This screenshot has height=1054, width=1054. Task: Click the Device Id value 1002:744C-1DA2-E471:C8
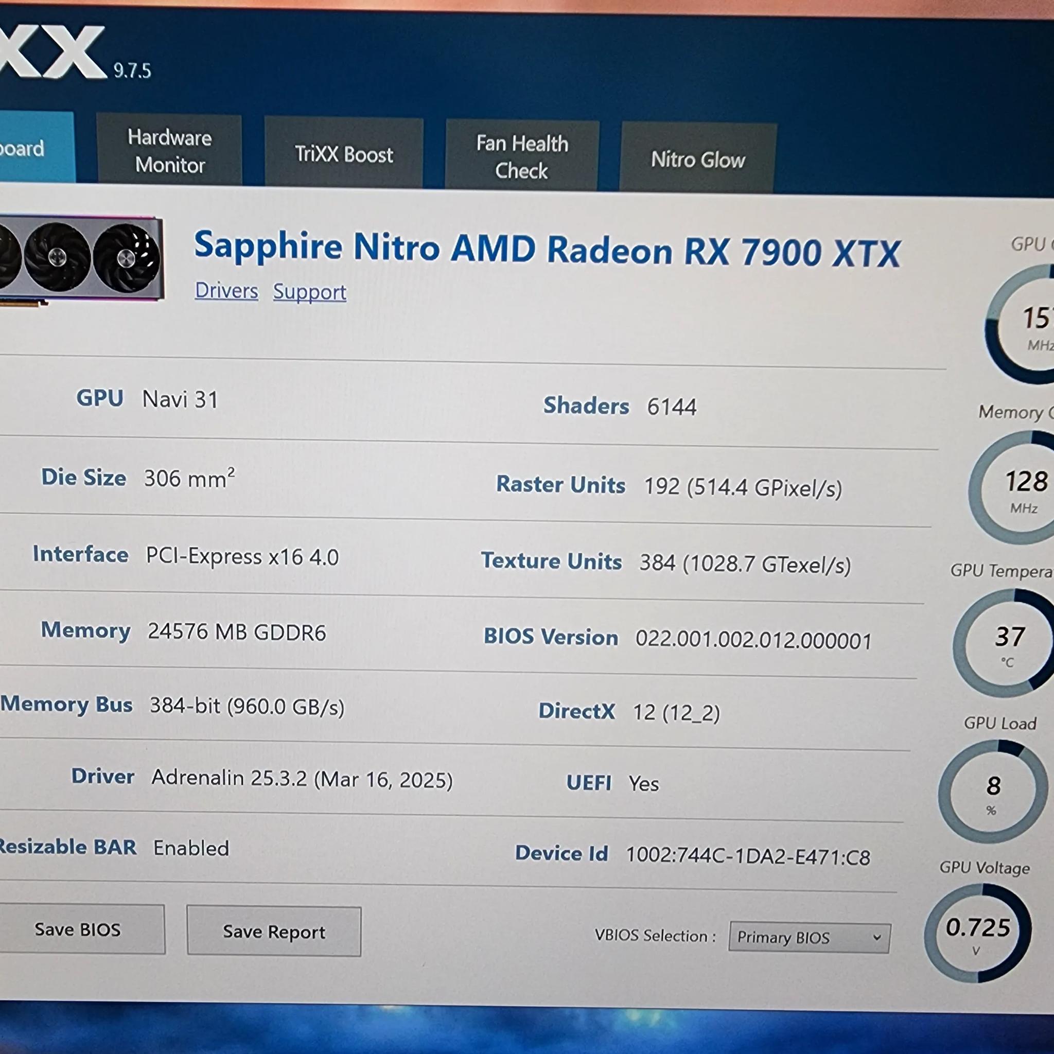748,856
